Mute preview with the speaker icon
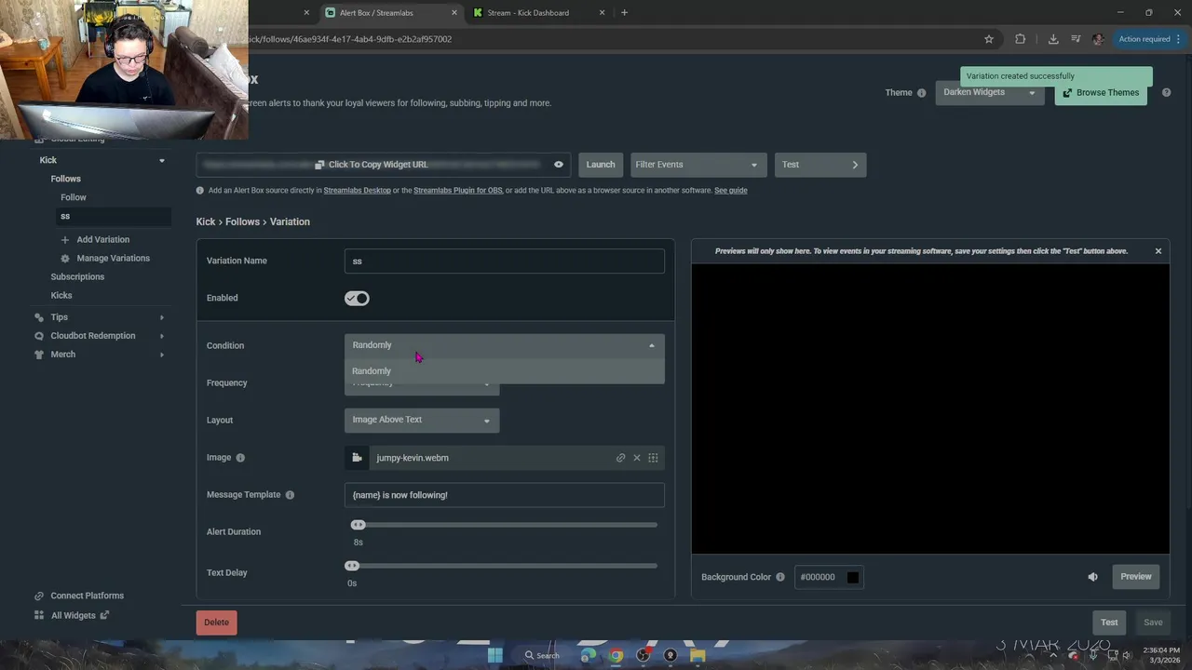The image size is (1192, 670). [1092, 577]
